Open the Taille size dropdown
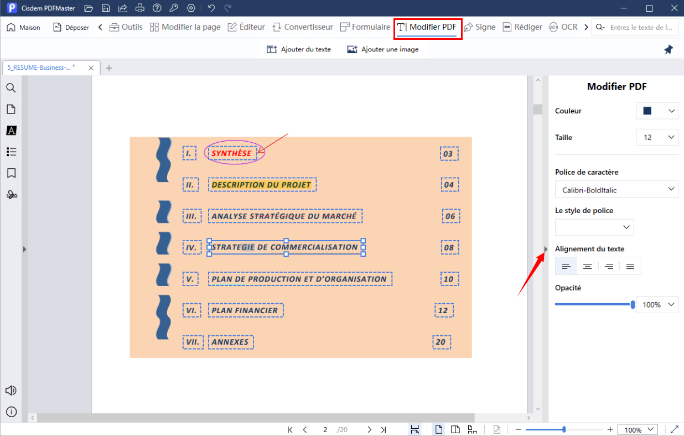The height and width of the screenshot is (436, 684). (657, 137)
